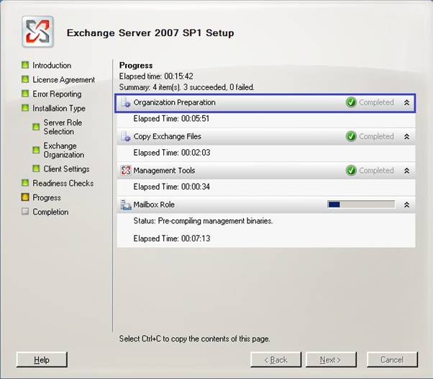Click the Exchange Server logo icon

point(38,32)
